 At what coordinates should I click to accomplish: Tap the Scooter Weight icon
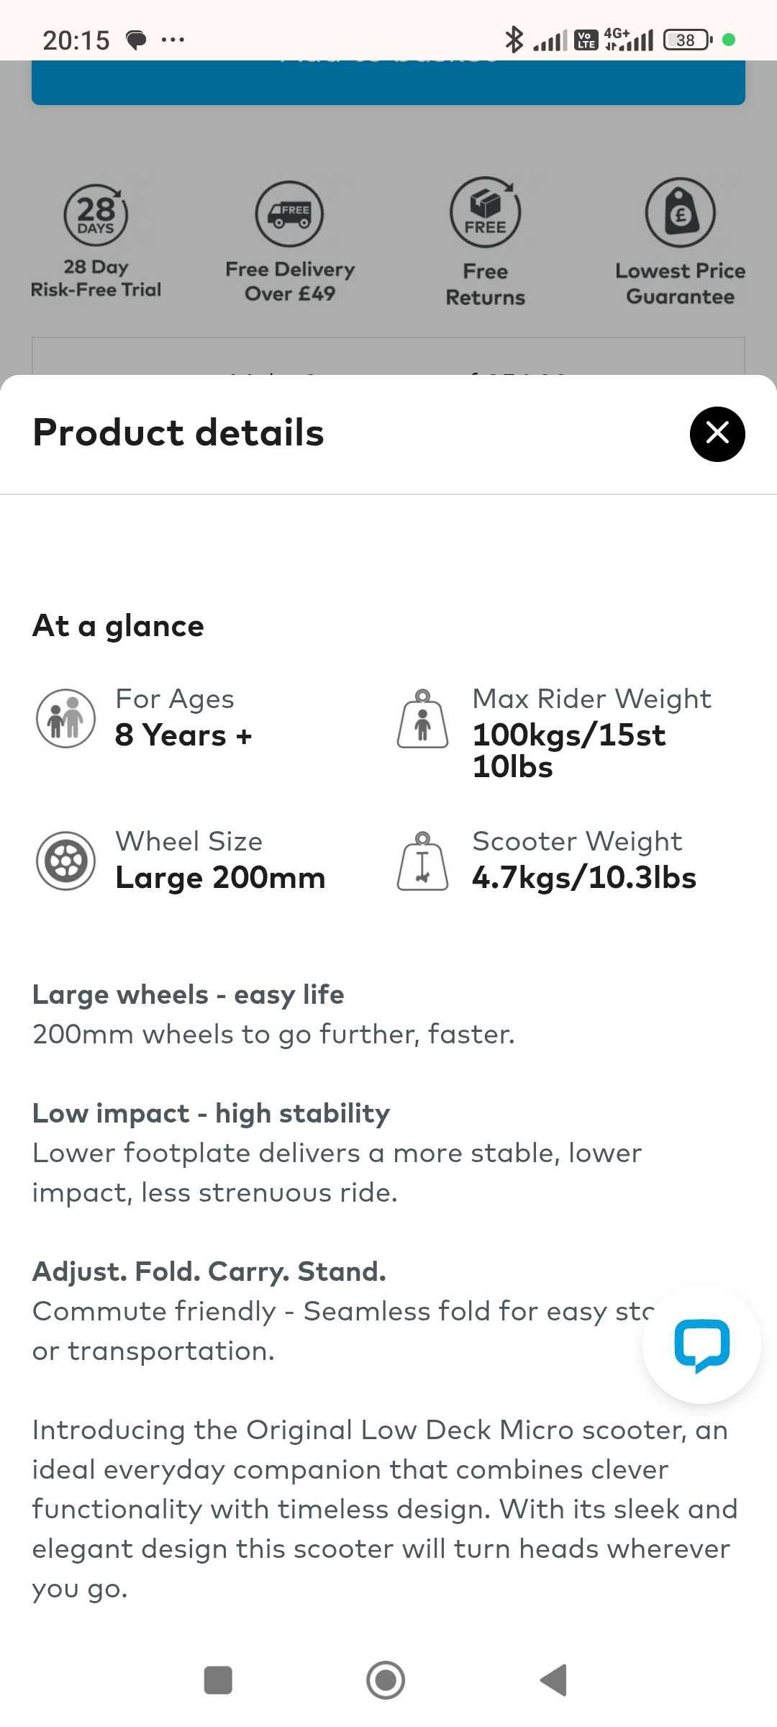(423, 861)
